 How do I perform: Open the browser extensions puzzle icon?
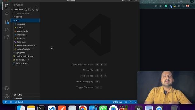(179, 6)
